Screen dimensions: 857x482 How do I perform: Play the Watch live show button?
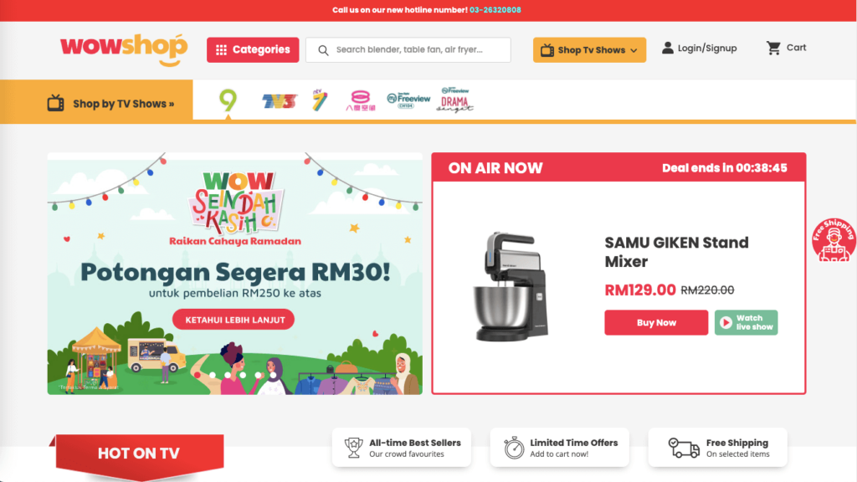point(746,322)
